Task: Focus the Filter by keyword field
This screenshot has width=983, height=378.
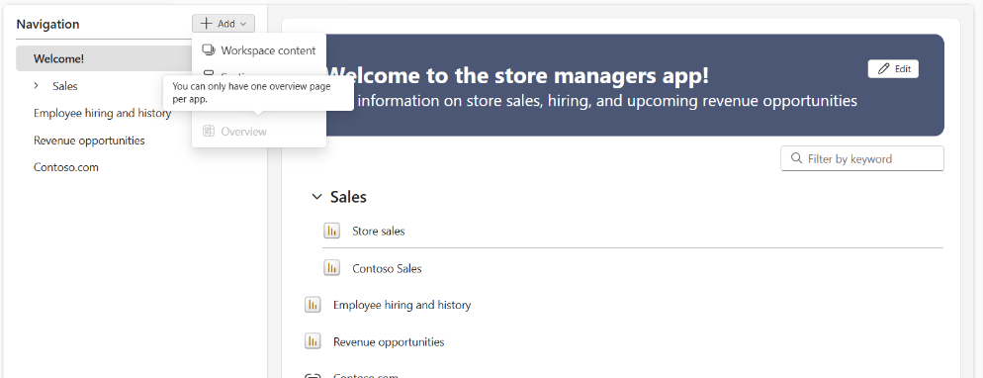Action: pyautogui.click(x=862, y=158)
